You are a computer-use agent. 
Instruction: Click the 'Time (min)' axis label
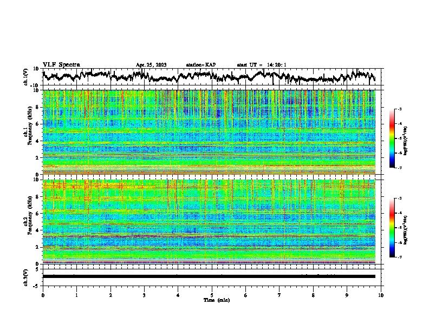(217, 300)
